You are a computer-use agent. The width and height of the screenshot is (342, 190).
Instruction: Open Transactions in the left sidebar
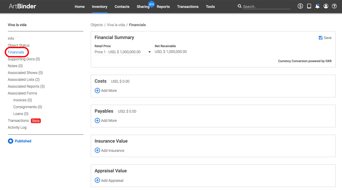tap(18, 121)
